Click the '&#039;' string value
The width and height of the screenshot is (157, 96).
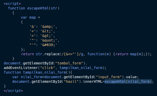coord(49,45)
